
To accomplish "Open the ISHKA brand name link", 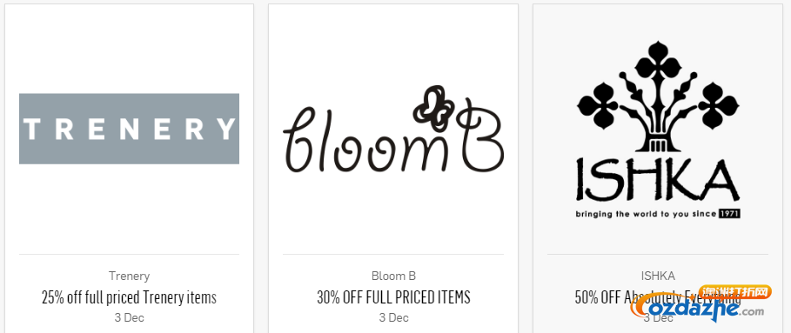I will 658,276.
